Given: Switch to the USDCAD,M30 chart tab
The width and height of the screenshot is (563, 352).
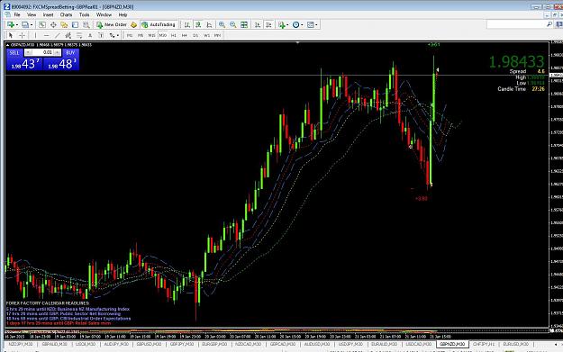Looking at the screenshot, I should coord(419,344).
